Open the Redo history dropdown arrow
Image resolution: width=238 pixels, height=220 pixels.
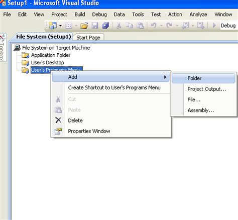click(177, 26)
